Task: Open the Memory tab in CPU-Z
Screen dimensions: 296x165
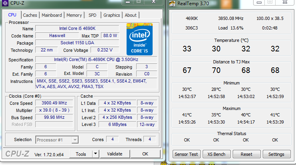Action: 74,15
